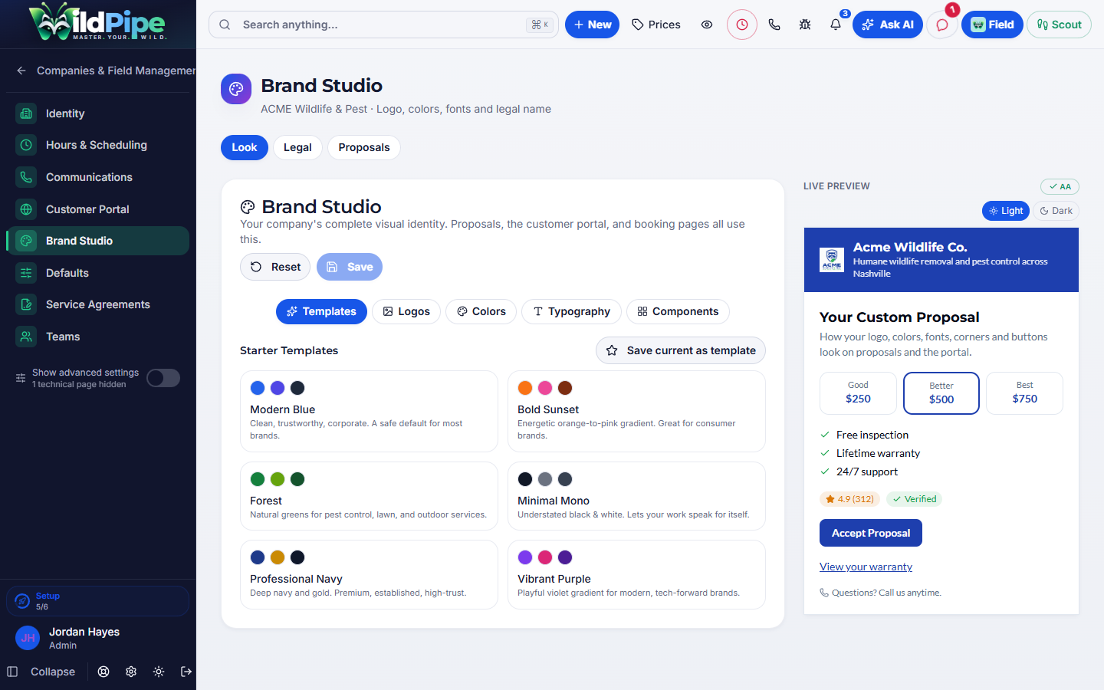Collapse the sidebar
The width and height of the screenshot is (1104, 690).
(x=41, y=672)
